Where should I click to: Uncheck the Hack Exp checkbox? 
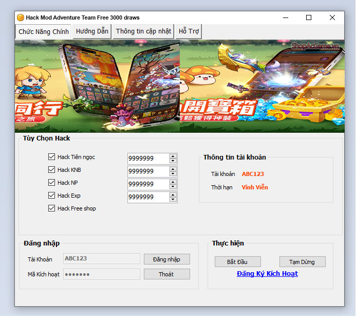coord(51,196)
